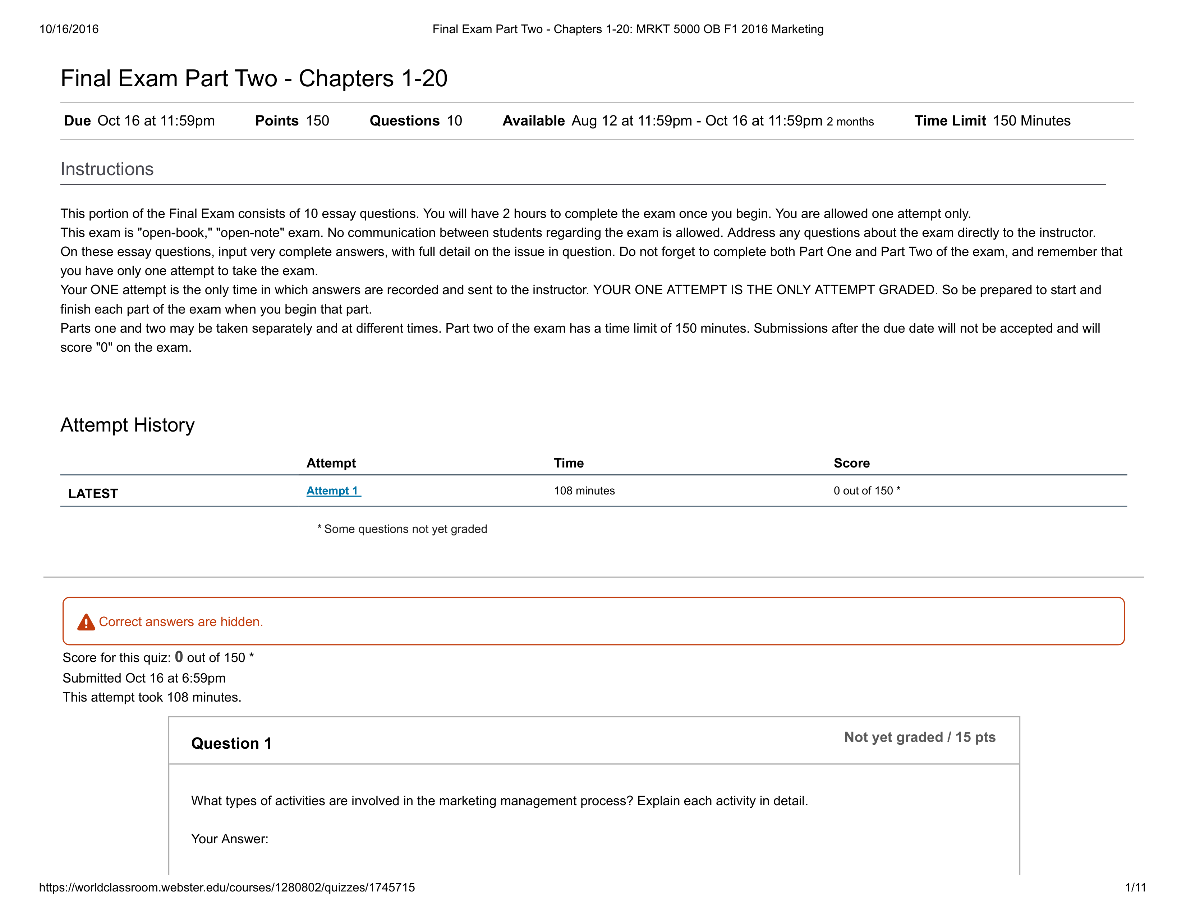The height and width of the screenshot is (917, 1186).
Task: Click the 'Score' column header
Action: 851,463
